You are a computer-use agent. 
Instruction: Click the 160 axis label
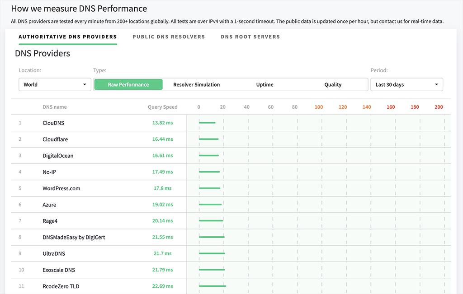pos(391,107)
